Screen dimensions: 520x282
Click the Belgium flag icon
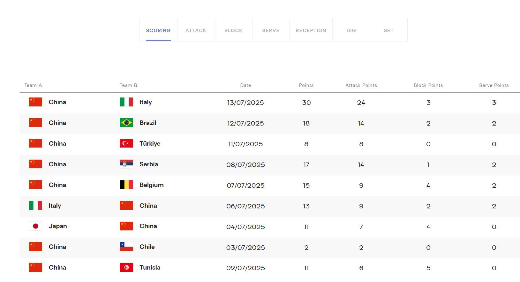pyautogui.click(x=126, y=185)
